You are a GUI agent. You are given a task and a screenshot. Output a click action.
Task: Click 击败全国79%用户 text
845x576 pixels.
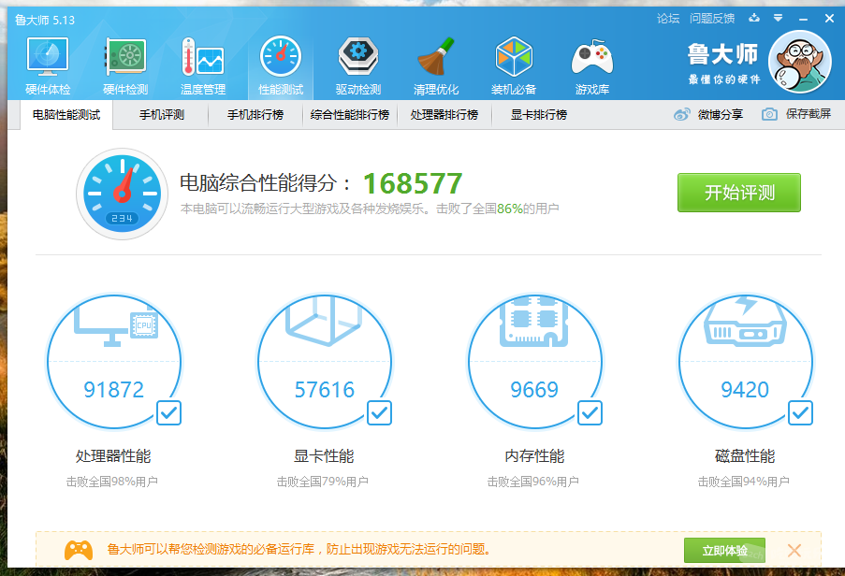pos(323,482)
